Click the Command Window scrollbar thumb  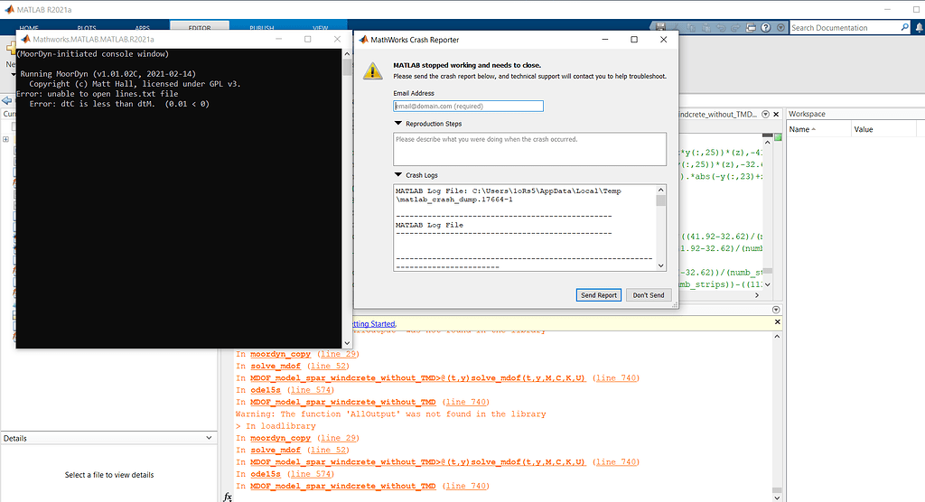coord(777,490)
